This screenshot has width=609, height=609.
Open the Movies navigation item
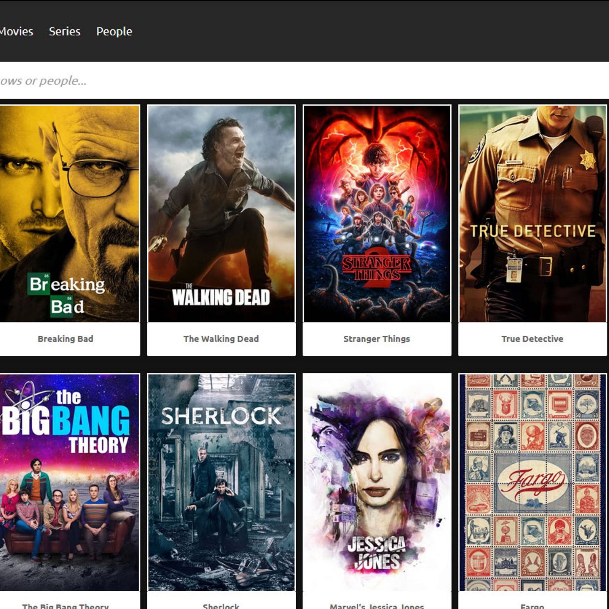pos(16,31)
